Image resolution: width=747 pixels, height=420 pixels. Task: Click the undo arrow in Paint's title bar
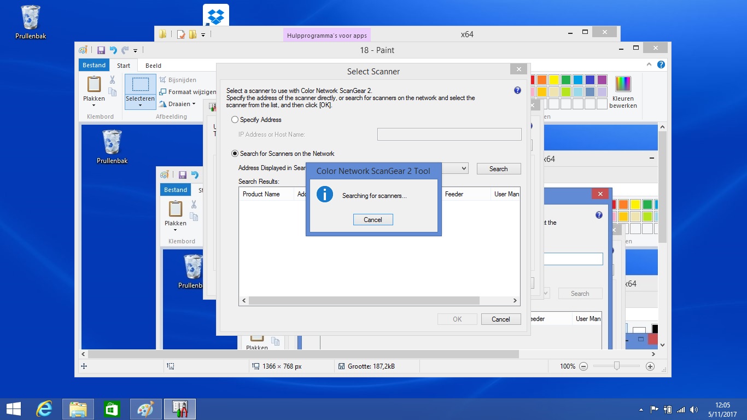point(113,50)
